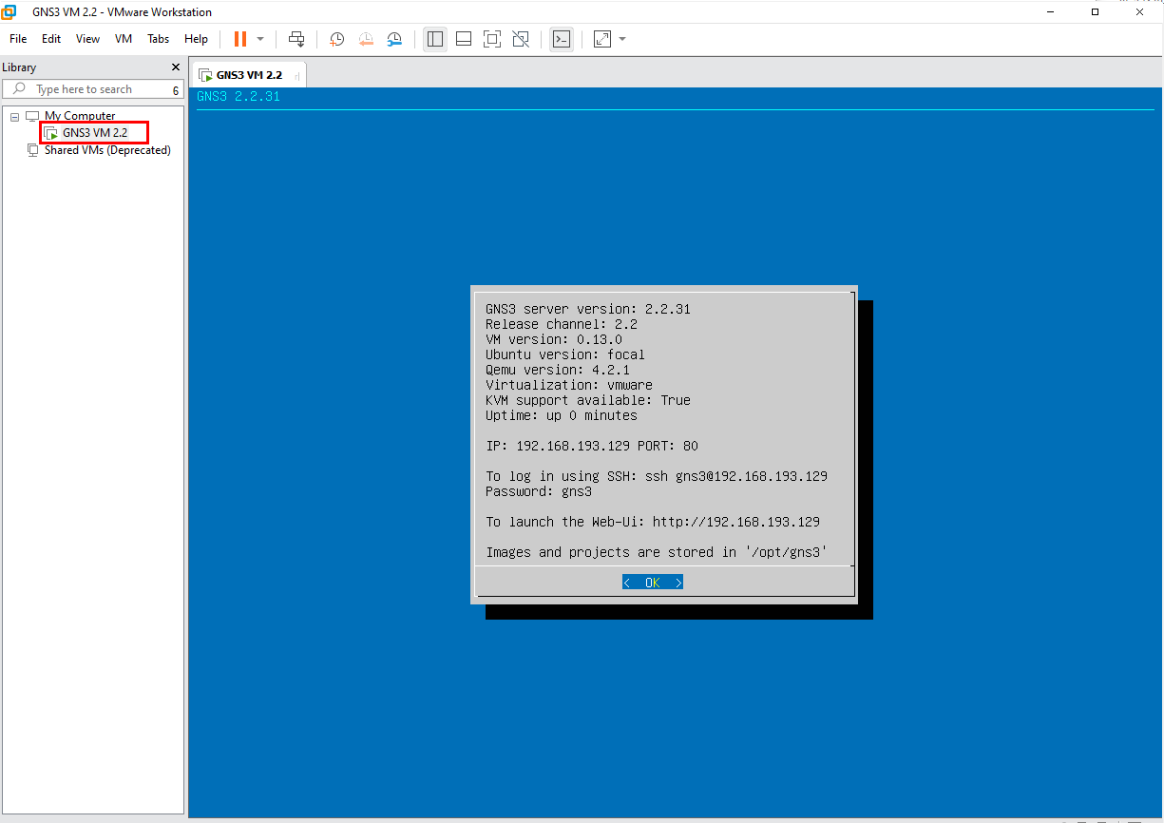Image resolution: width=1164 pixels, height=823 pixels.
Task: Open the stretch options dropdown arrow
Action: [622, 39]
